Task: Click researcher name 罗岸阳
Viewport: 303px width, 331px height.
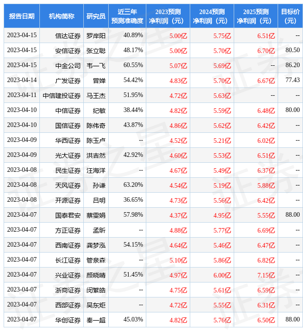Action: [x=96, y=36]
